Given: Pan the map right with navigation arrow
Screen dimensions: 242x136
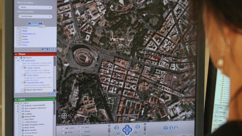Looking at the screenshot, I should coord(130,130).
